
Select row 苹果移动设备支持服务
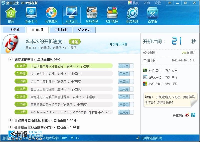point(64,105)
